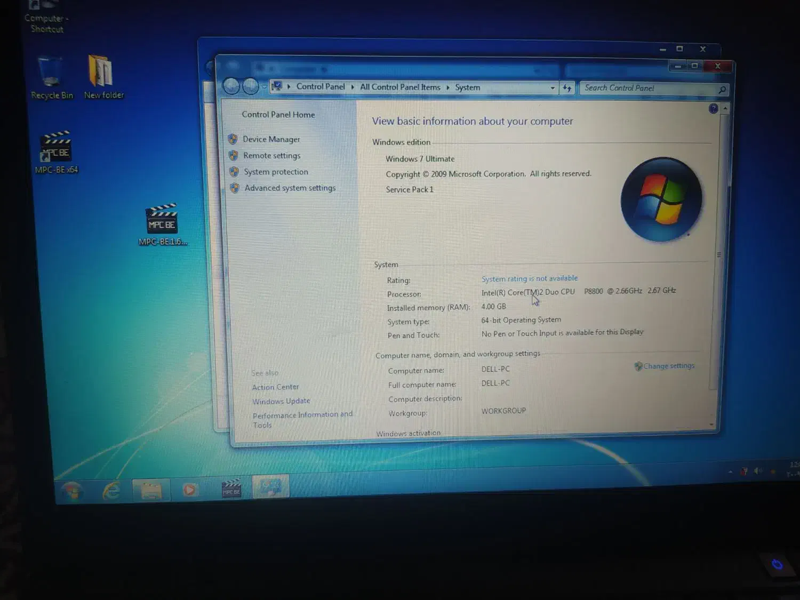Open Advanced system settings
Image resolution: width=800 pixels, height=600 pixels.
[x=290, y=188]
